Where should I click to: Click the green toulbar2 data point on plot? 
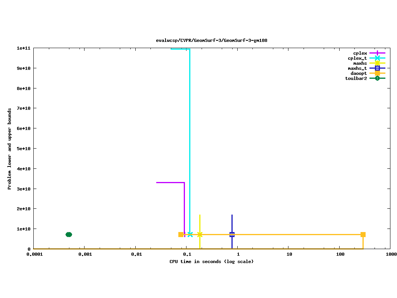click(x=69, y=234)
